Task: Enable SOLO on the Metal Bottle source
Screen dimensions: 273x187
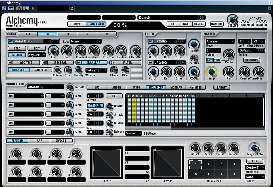Action: (16, 48)
